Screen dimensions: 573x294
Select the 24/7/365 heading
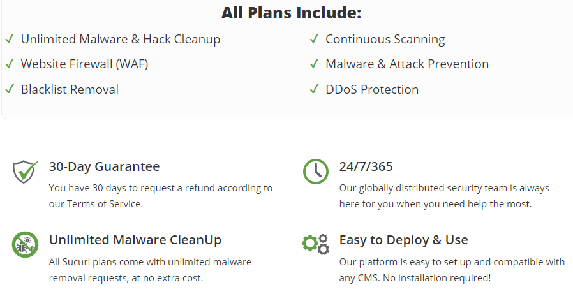[x=366, y=166]
